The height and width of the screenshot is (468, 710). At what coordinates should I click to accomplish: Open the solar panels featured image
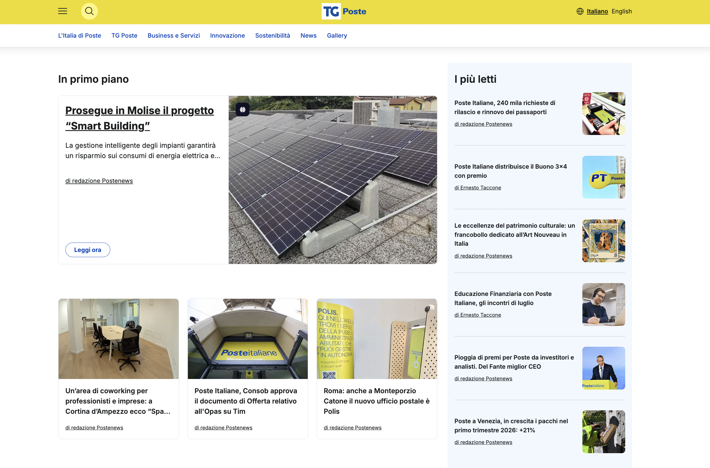pos(333,180)
